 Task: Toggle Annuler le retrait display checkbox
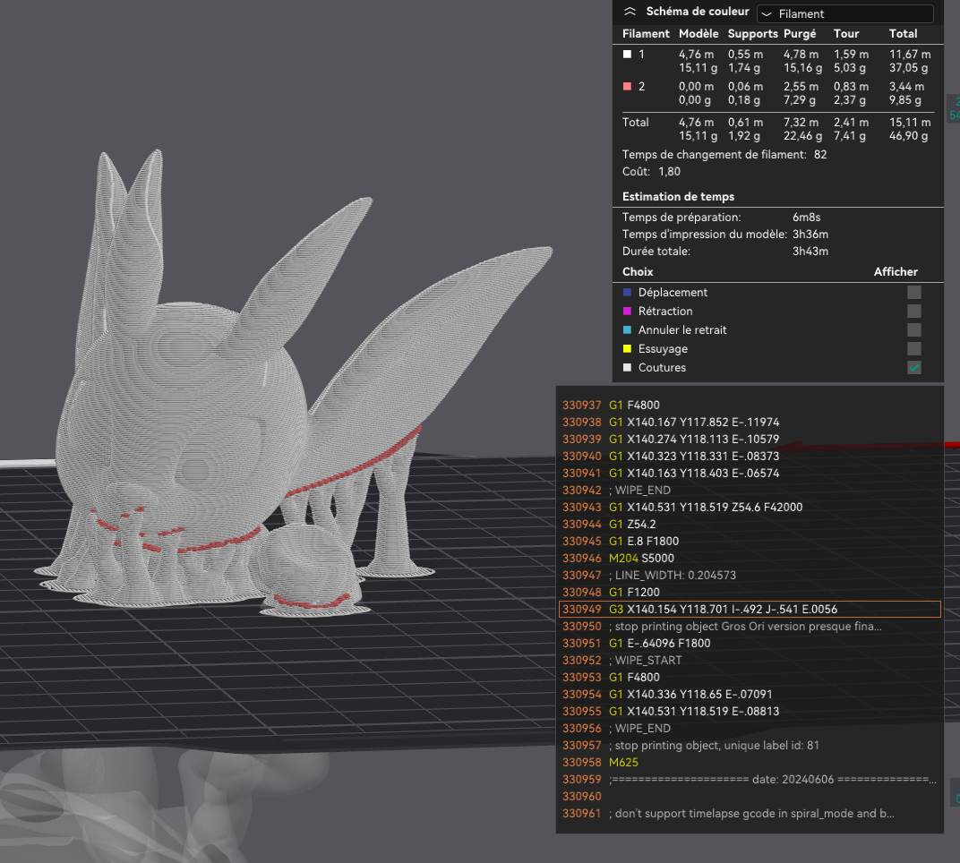point(914,330)
